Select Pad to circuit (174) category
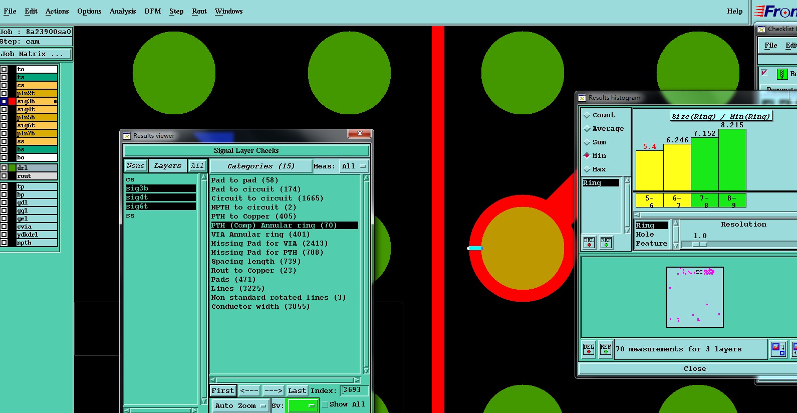 click(256, 189)
